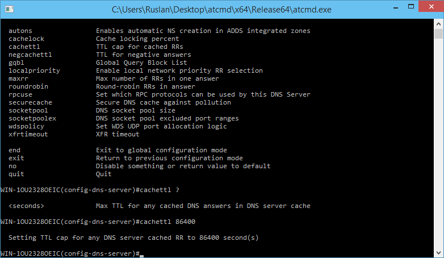Click the console app icon in title bar
Image resolution: width=444 pixels, height=258 pixels.
click(x=9, y=9)
